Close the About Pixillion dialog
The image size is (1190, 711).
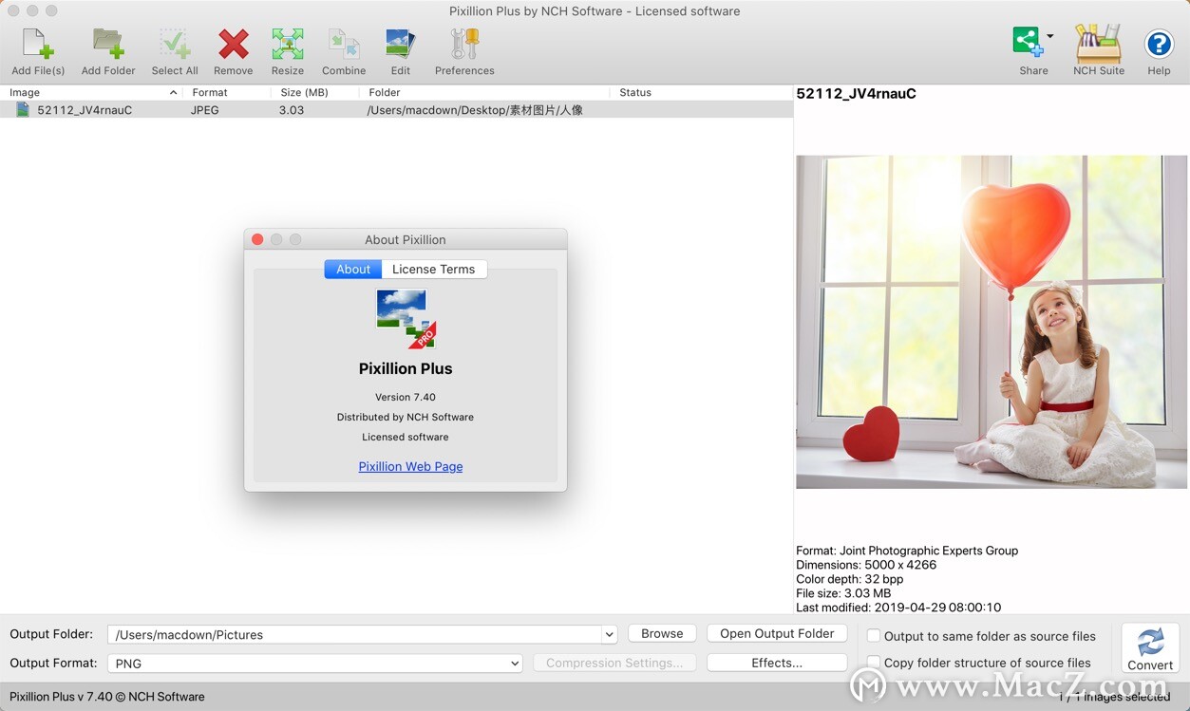click(257, 239)
